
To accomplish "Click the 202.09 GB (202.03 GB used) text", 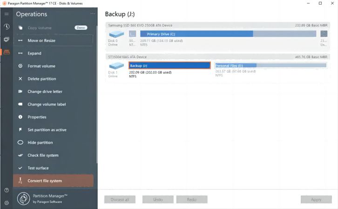I will tap(150, 72).
